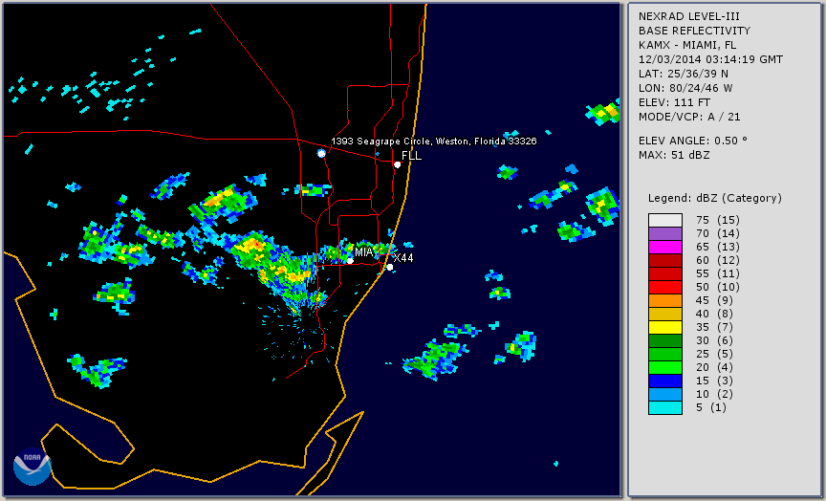826x501 pixels.
Task: Select the 75 dBZ white legend swatch
Action: pyautogui.click(x=664, y=220)
